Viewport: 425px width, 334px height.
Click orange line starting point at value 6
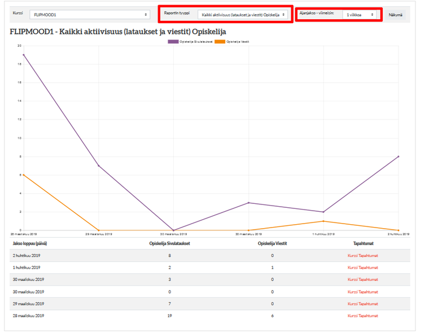[x=24, y=175]
